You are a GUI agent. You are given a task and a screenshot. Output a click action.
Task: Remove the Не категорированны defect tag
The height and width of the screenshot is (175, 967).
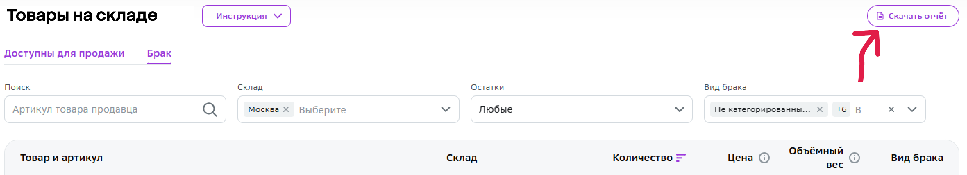(819, 109)
